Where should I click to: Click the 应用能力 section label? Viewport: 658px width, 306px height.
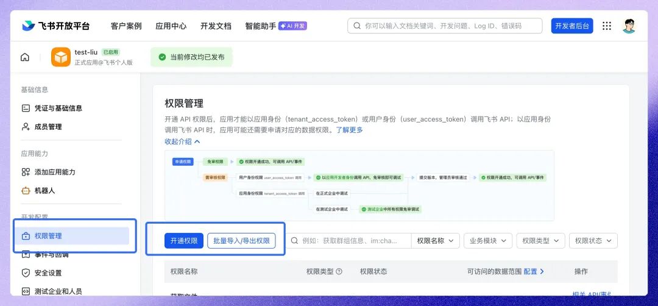point(34,154)
